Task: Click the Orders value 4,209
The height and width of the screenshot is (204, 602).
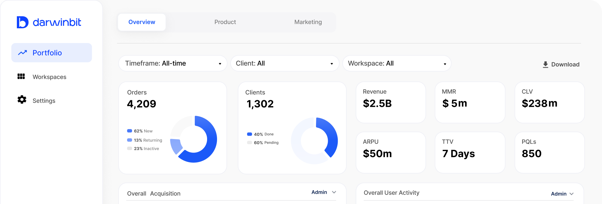Action: pos(141,104)
